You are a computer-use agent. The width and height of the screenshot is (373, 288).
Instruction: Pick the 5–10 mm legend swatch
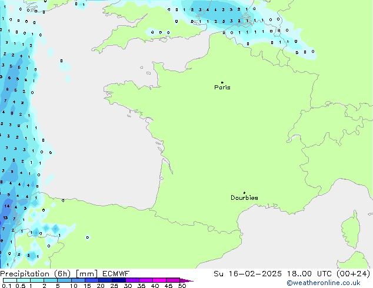point(64,280)
